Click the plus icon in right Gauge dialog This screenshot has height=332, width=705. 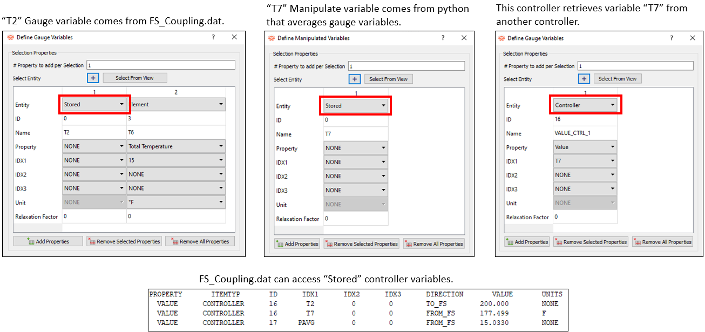[x=584, y=79]
